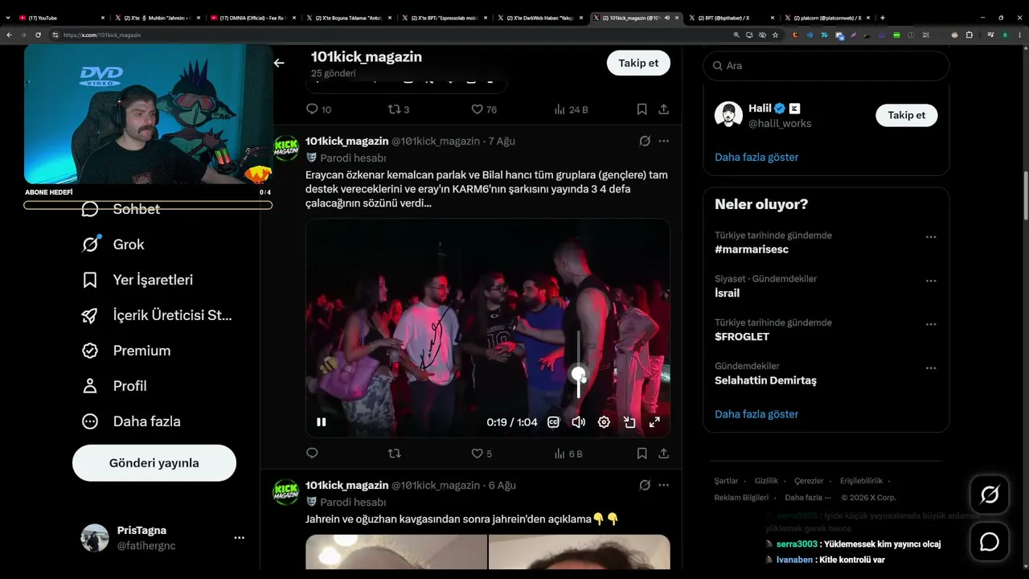Reply to the 7 Ağu post
Viewport: 1029px width, 579px height.
pos(313,454)
